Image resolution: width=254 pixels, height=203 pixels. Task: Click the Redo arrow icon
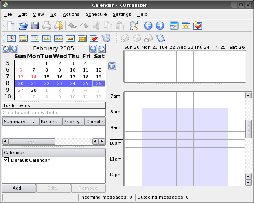(85, 26)
